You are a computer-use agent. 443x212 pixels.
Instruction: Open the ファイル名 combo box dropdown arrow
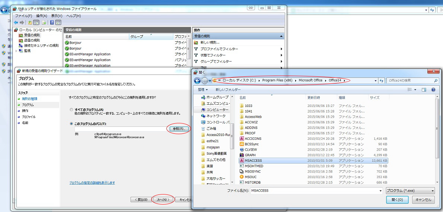click(x=380, y=190)
